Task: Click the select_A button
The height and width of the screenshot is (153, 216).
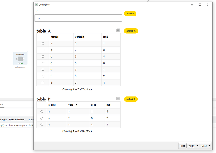Action: coord(131,31)
